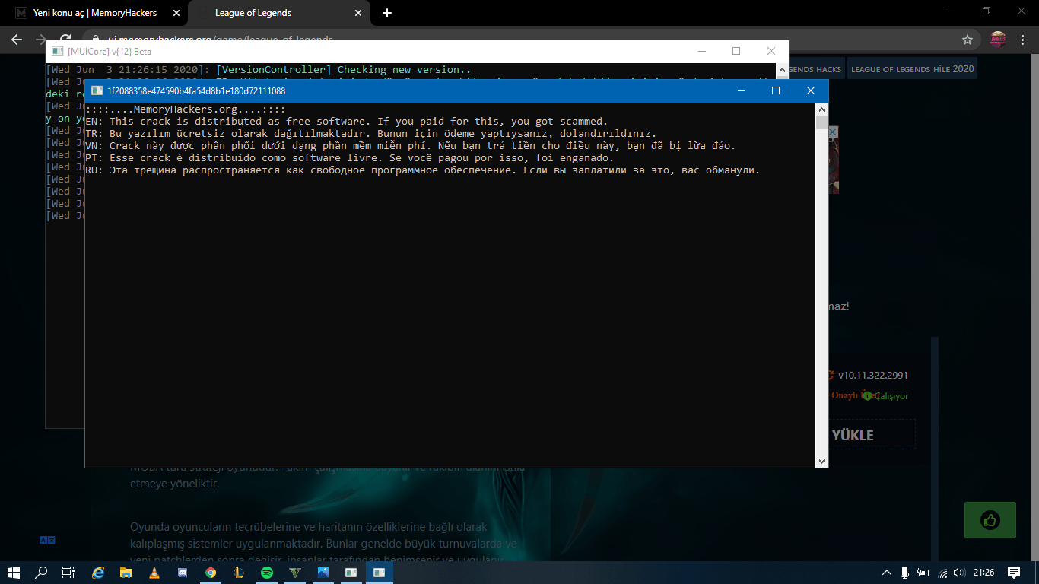Viewport: 1039px width, 584px height.
Task: Click the version number v10.11.322.2991
Action: click(873, 375)
